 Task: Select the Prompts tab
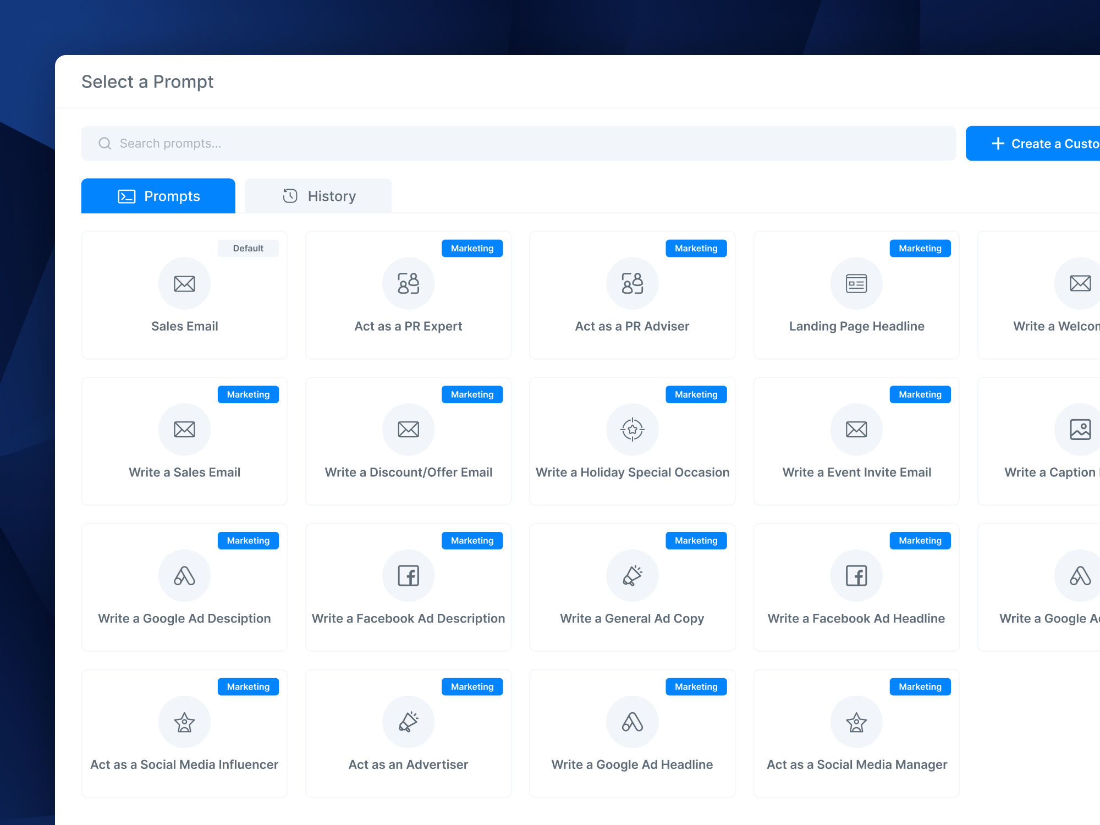click(x=158, y=196)
